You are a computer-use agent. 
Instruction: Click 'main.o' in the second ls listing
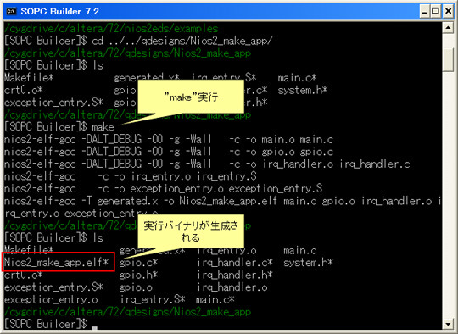point(300,251)
